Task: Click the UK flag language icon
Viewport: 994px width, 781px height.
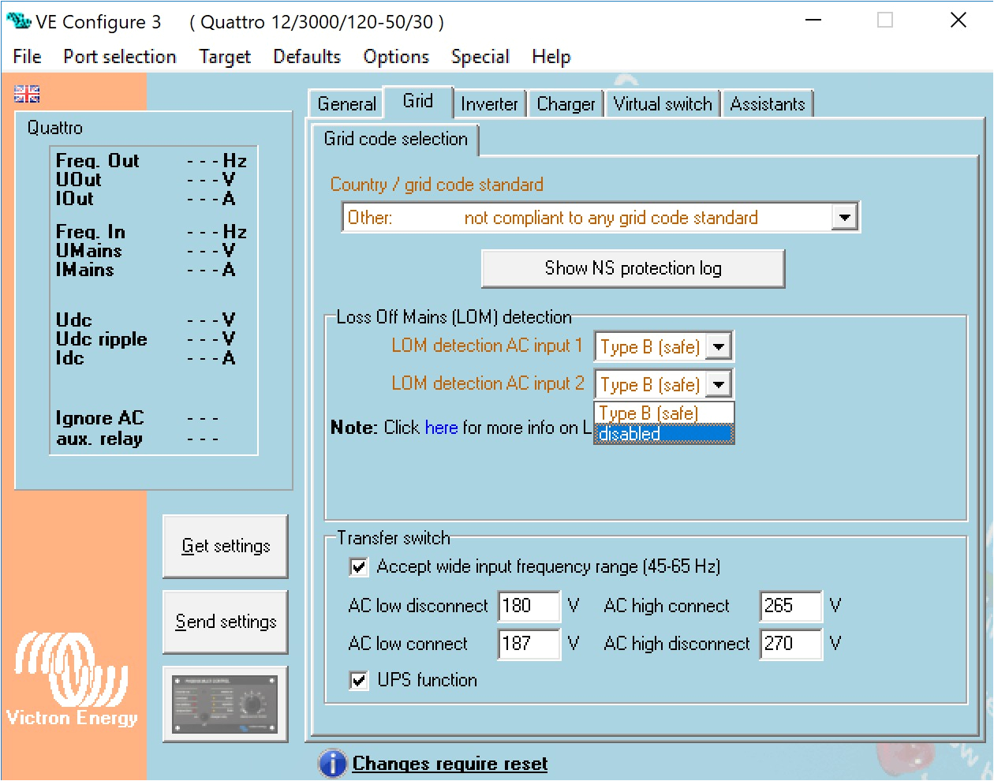Action: pos(26,93)
